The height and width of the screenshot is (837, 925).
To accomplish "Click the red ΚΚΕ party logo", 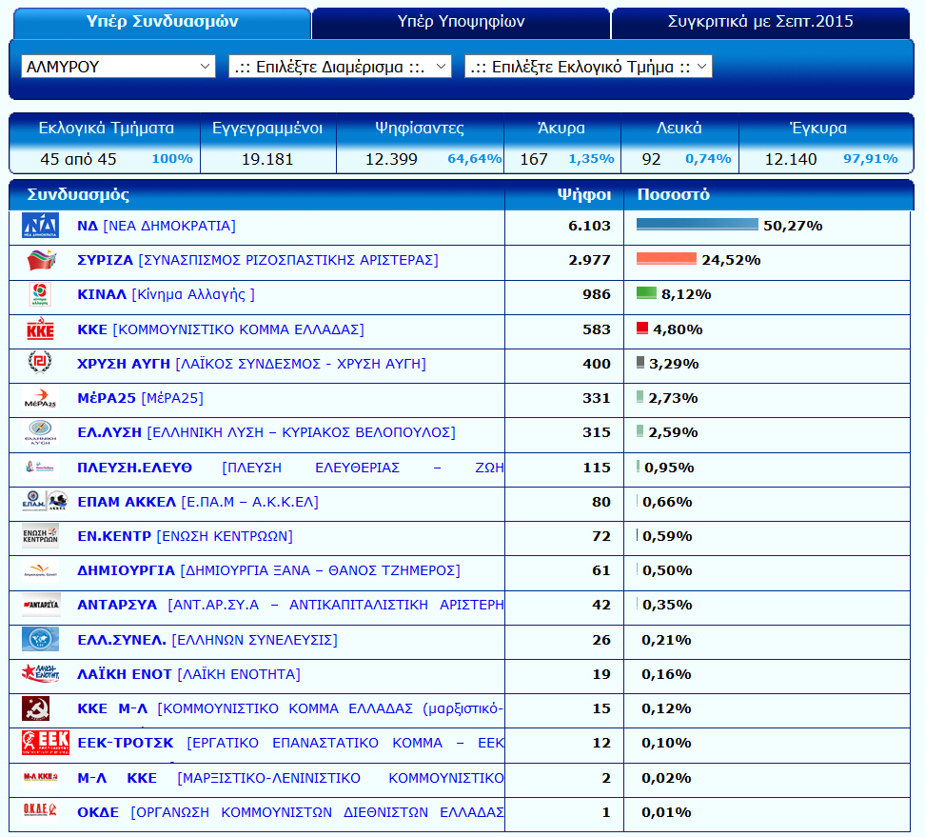I will point(40,329).
